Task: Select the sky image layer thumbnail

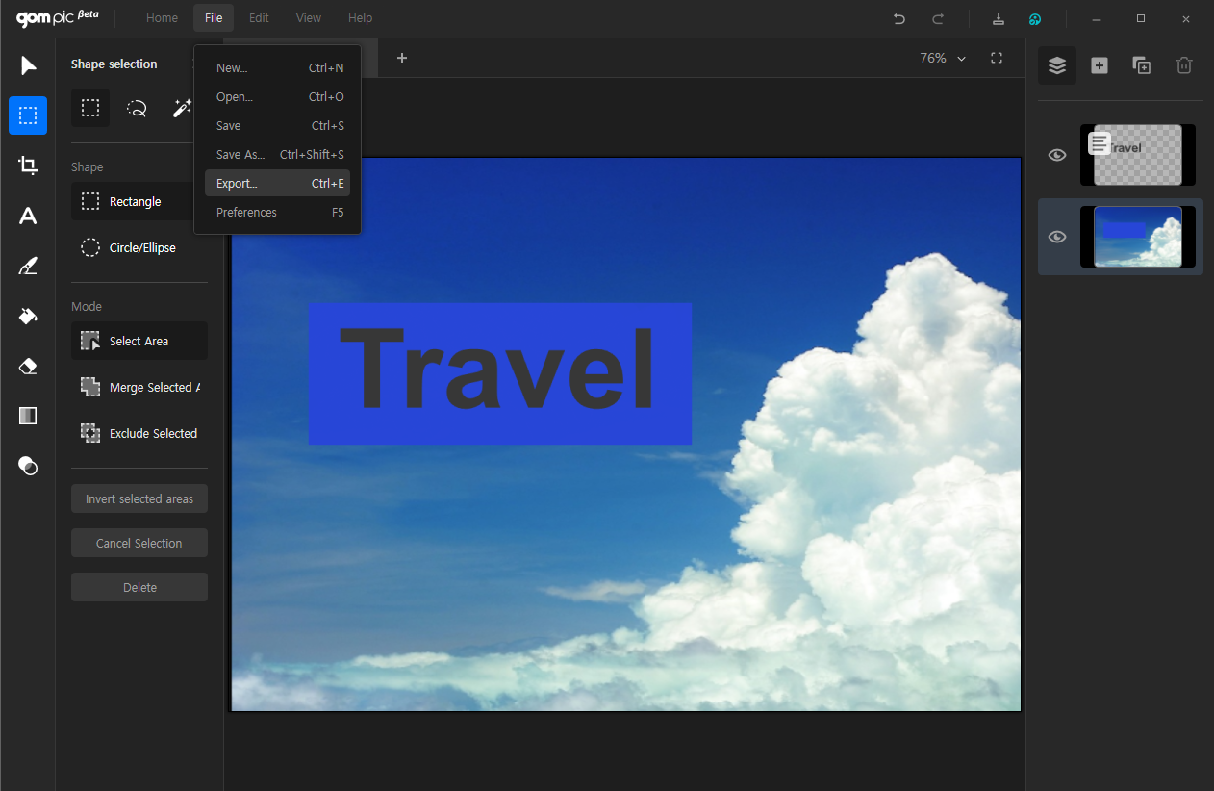Action: pyautogui.click(x=1137, y=237)
